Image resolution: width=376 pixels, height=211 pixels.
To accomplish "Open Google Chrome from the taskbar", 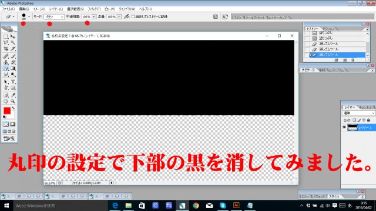I will point(196,206).
